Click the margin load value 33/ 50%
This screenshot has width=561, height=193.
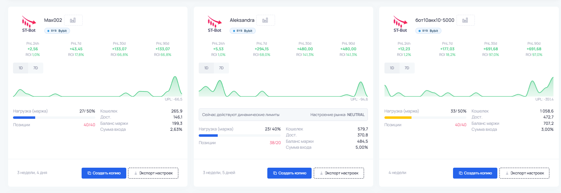click(x=458, y=111)
